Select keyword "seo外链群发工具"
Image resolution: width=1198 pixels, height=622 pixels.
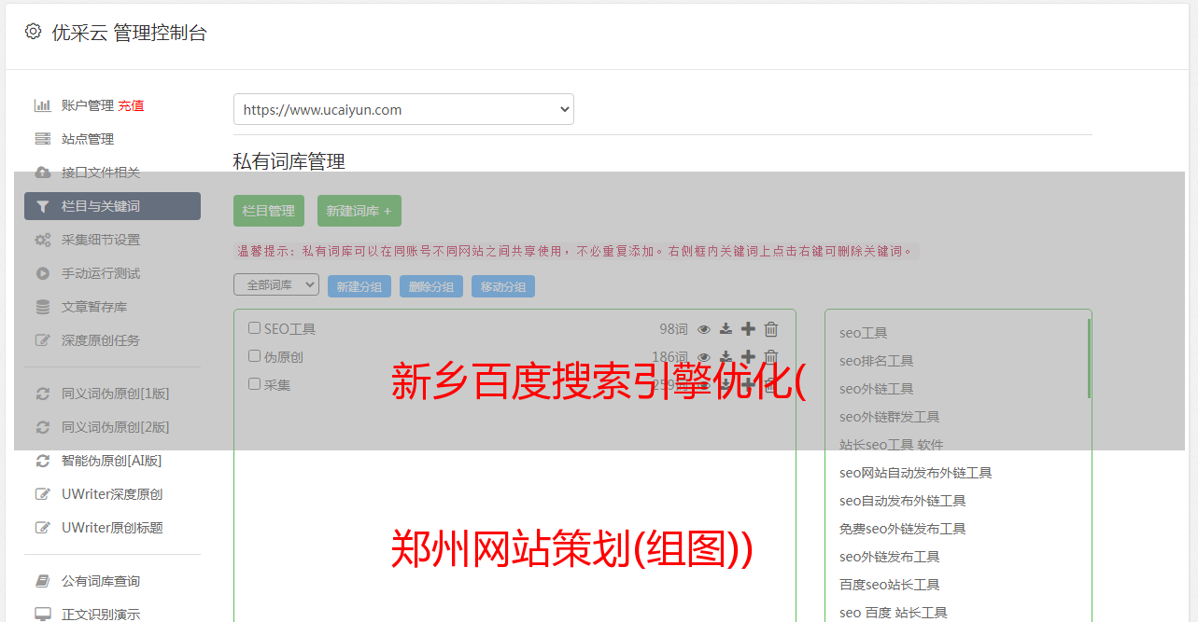pos(890,417)
